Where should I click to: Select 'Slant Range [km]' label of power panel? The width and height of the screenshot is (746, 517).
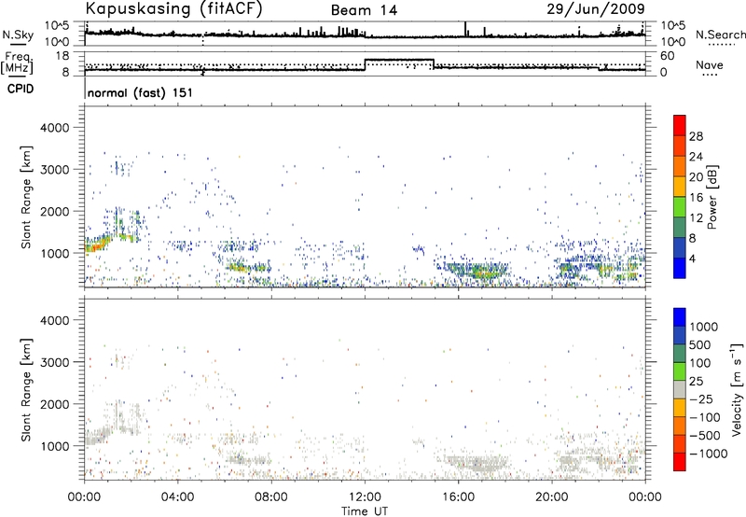26,197
